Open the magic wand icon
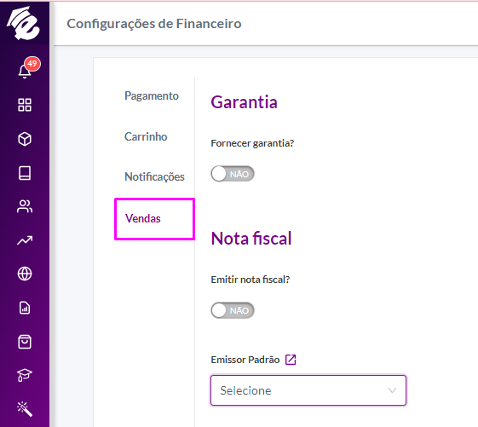The height and width of the screenshot is (427, 478). click(25, 409)
